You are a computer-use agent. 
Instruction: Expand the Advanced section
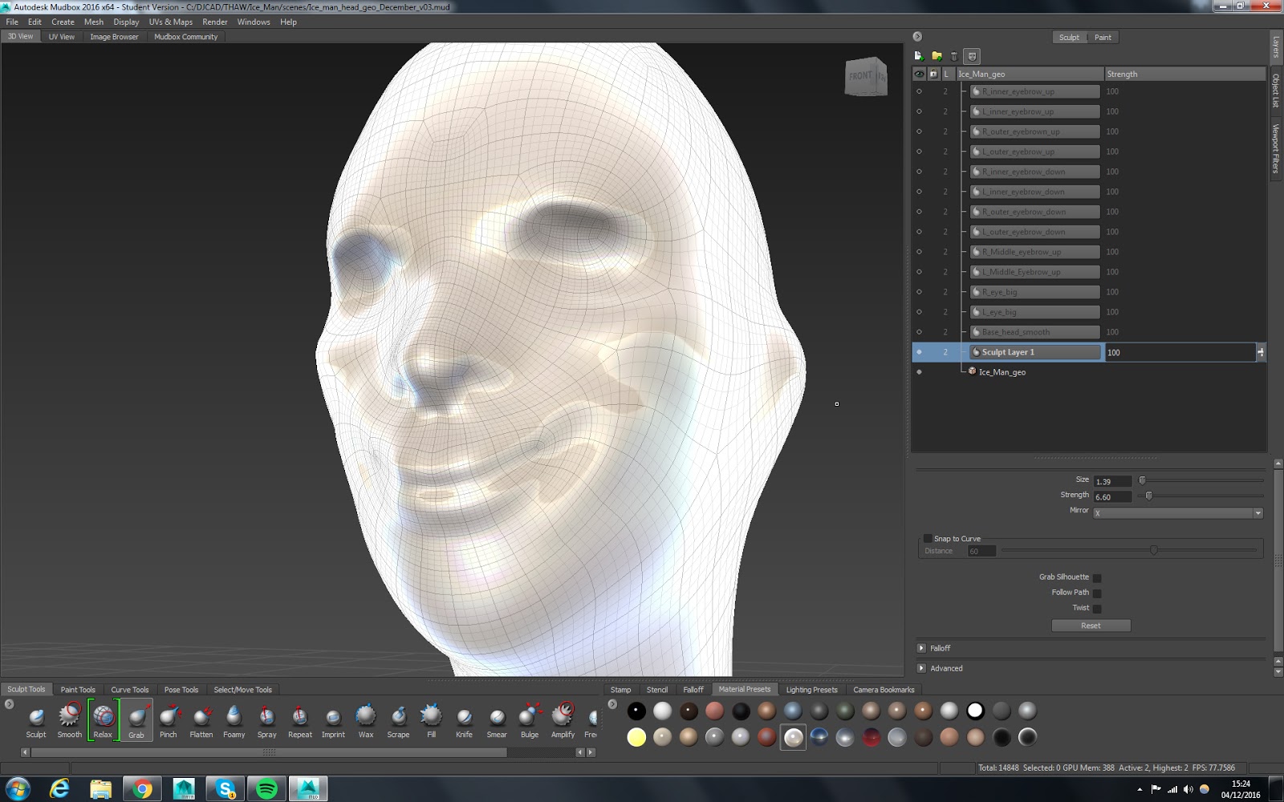(x=921, y=668)
